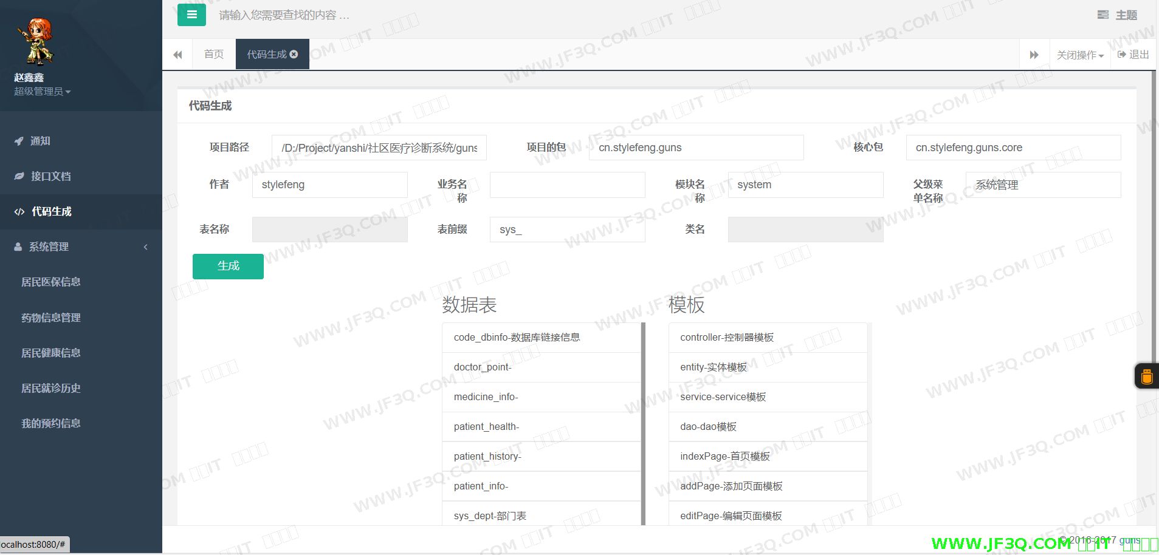Open 通知 from the sidebar

pyautogui.click(x=40, y=141)
